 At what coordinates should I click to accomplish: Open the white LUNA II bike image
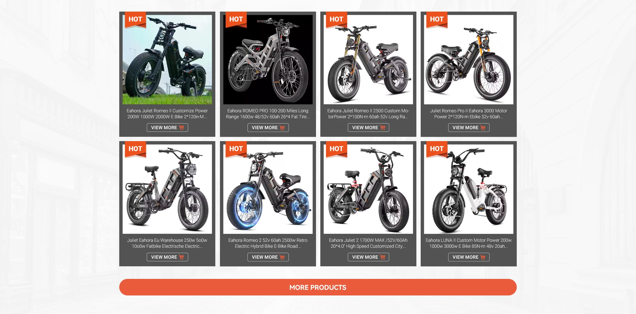click(x=469, y=189)
